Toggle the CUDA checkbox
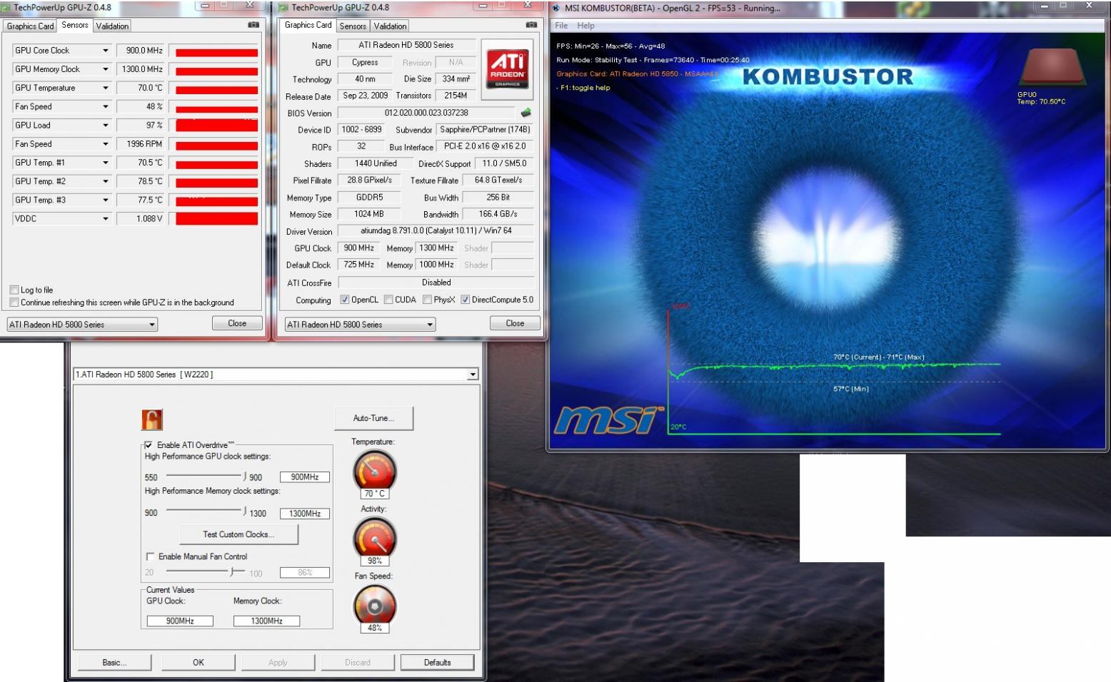 (388, 300)
